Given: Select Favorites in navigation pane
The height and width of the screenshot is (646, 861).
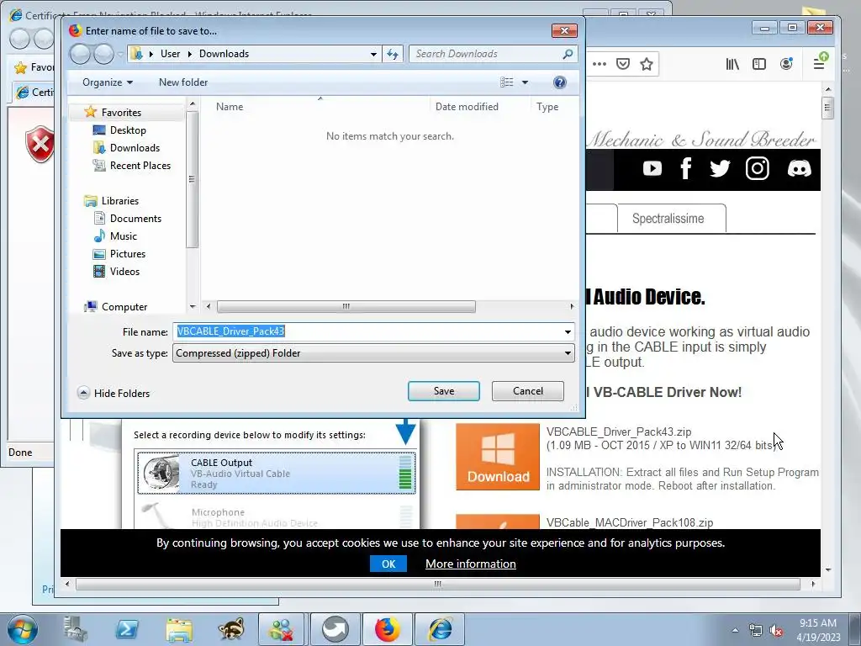Looking at the screenshot, I should (121, 113).
